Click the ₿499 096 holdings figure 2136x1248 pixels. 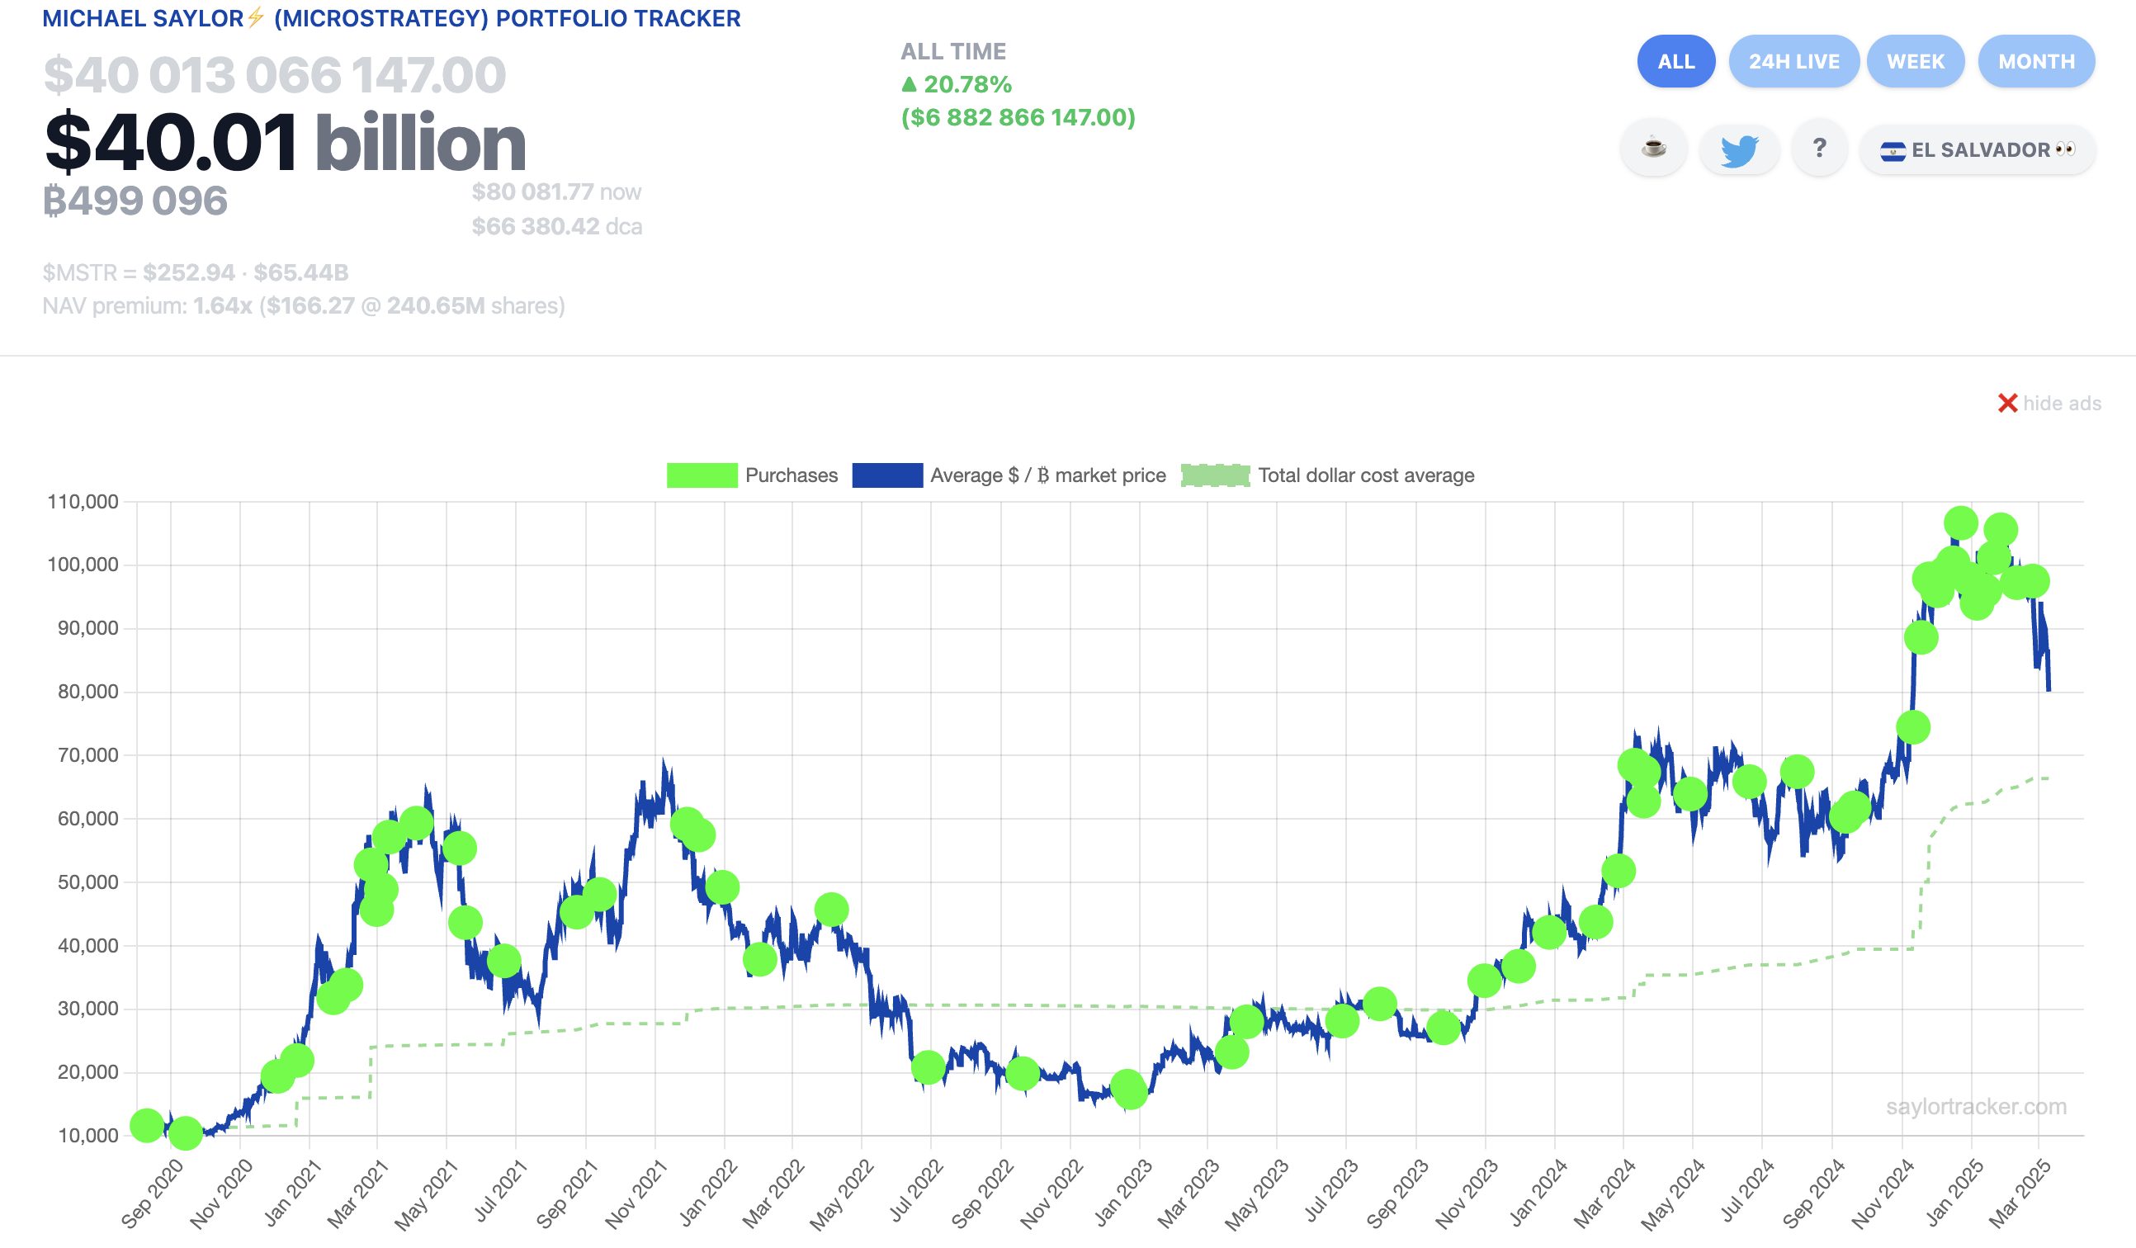(x=135, y=201)
